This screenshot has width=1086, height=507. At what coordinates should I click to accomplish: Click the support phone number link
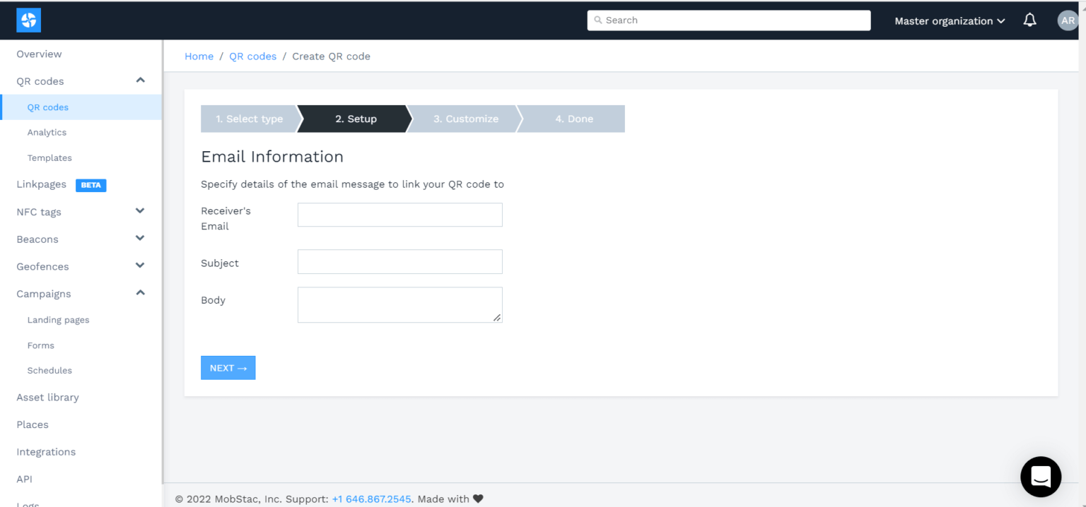point(371,499)
